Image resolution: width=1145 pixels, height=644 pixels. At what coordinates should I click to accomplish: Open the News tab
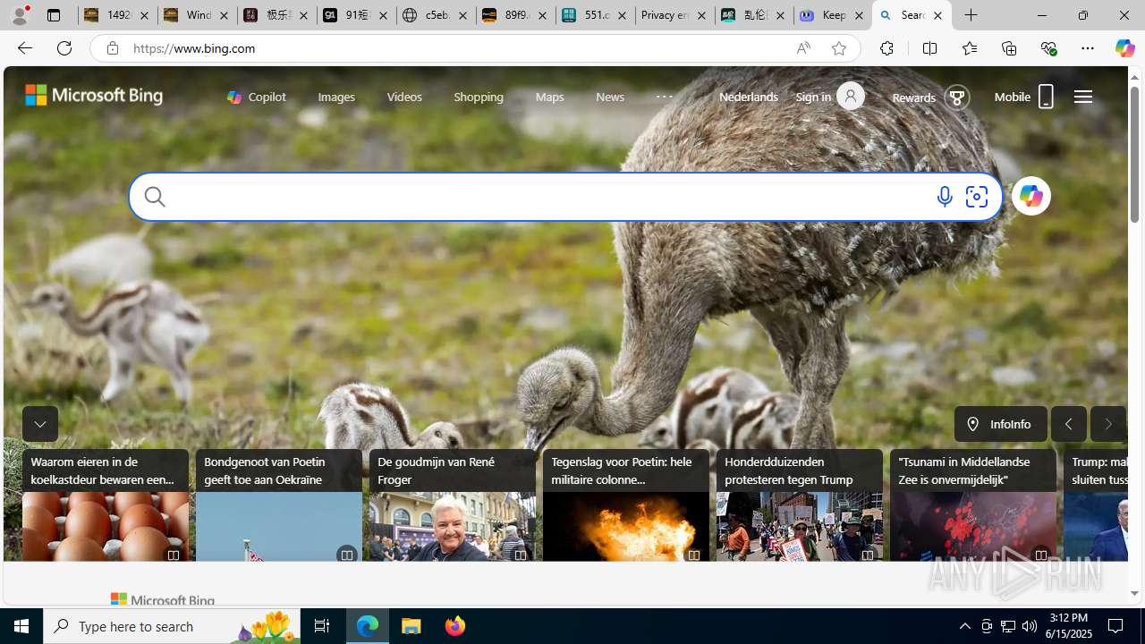(610, 97)
